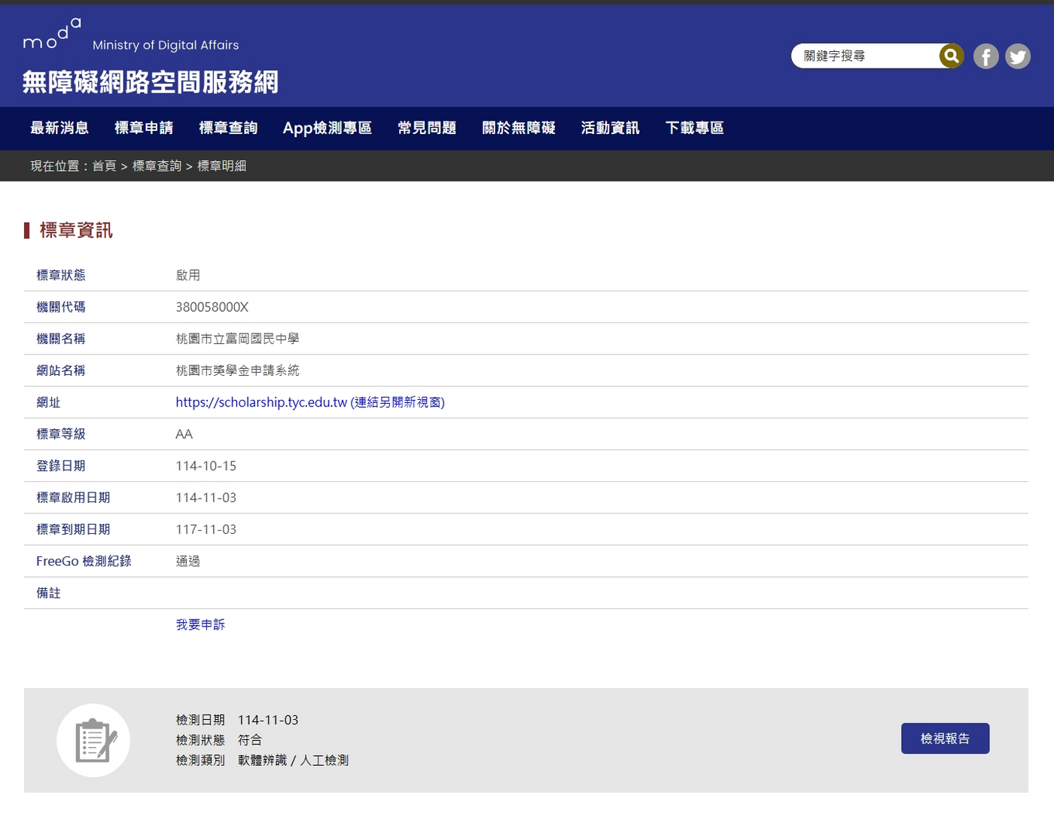Open the Facebook icon link

point(985,56)
